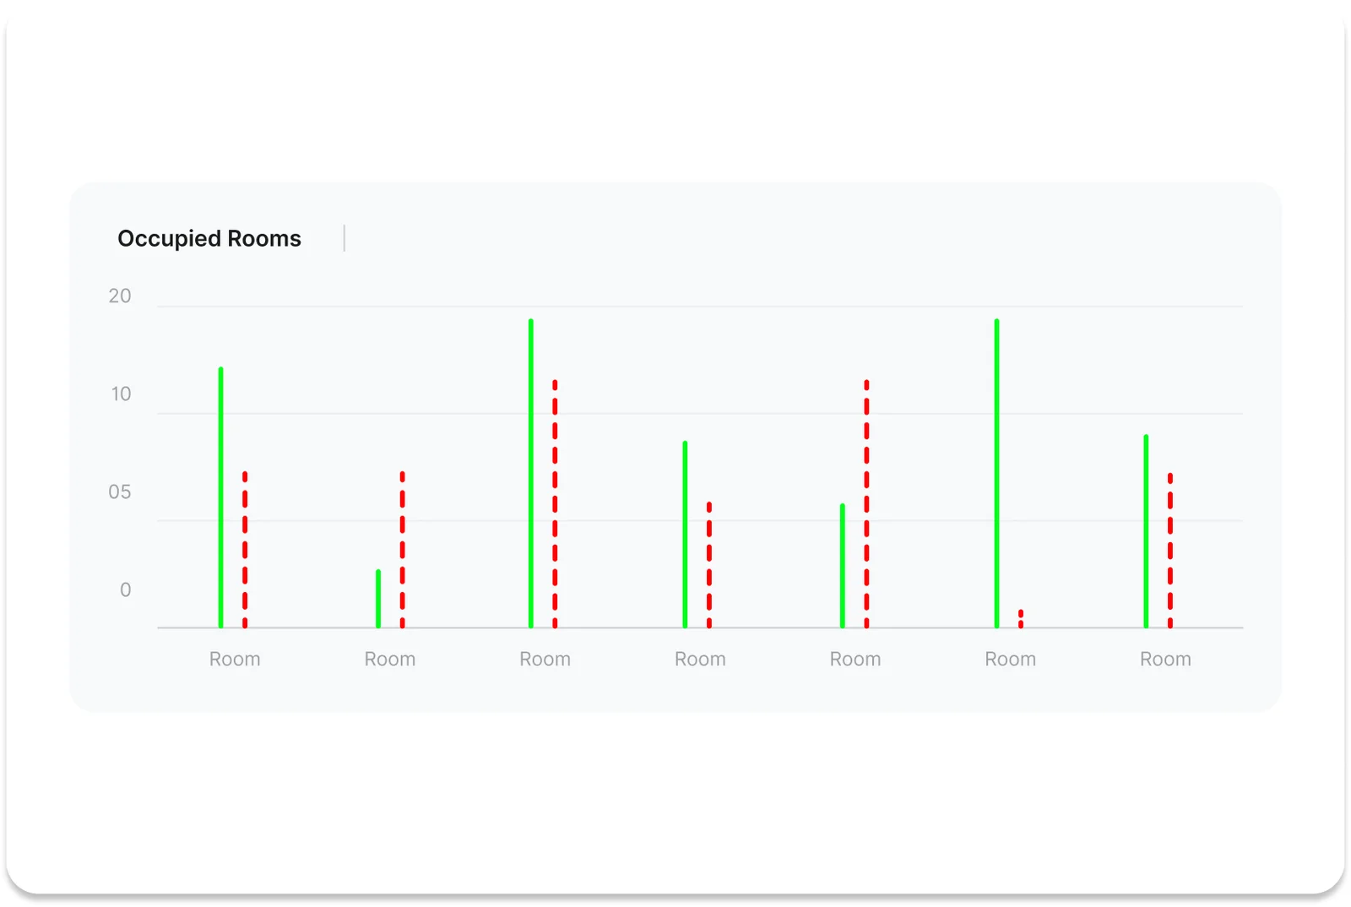1351x907 pixels.
Task: Click the green bar of the sixth Room
Action: (996, 473)
